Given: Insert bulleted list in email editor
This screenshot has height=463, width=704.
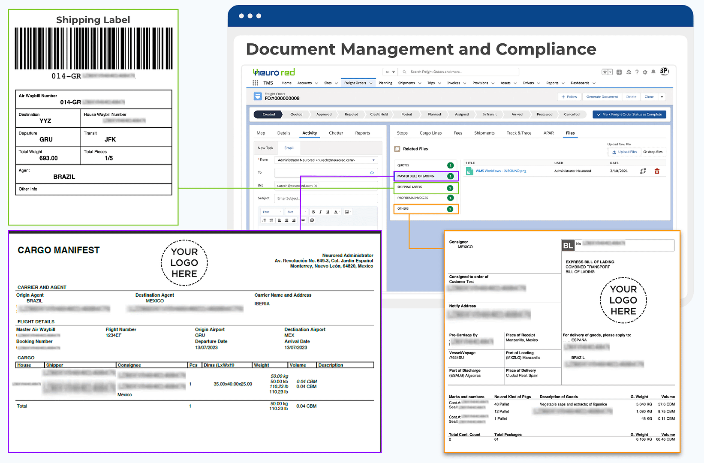Looking at the screenshot, I should pyautogui.click(x=271, y=220).
